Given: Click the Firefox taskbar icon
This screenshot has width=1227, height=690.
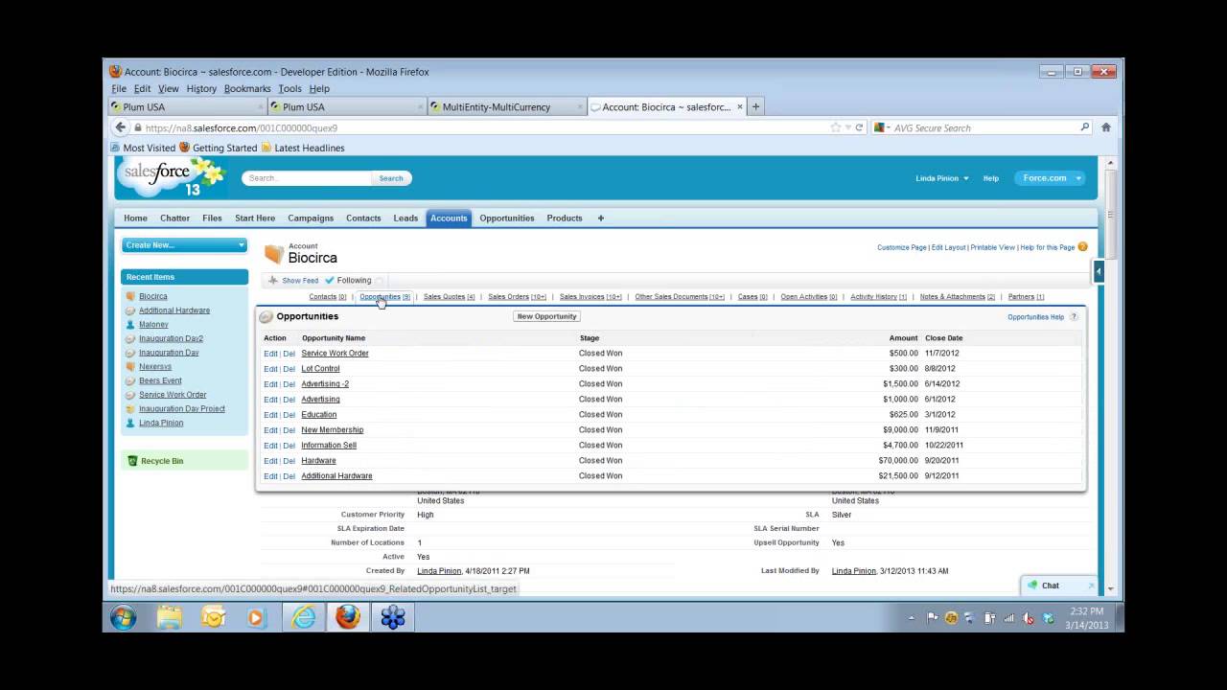Looking at the screenshot, I should coord(348,617).
